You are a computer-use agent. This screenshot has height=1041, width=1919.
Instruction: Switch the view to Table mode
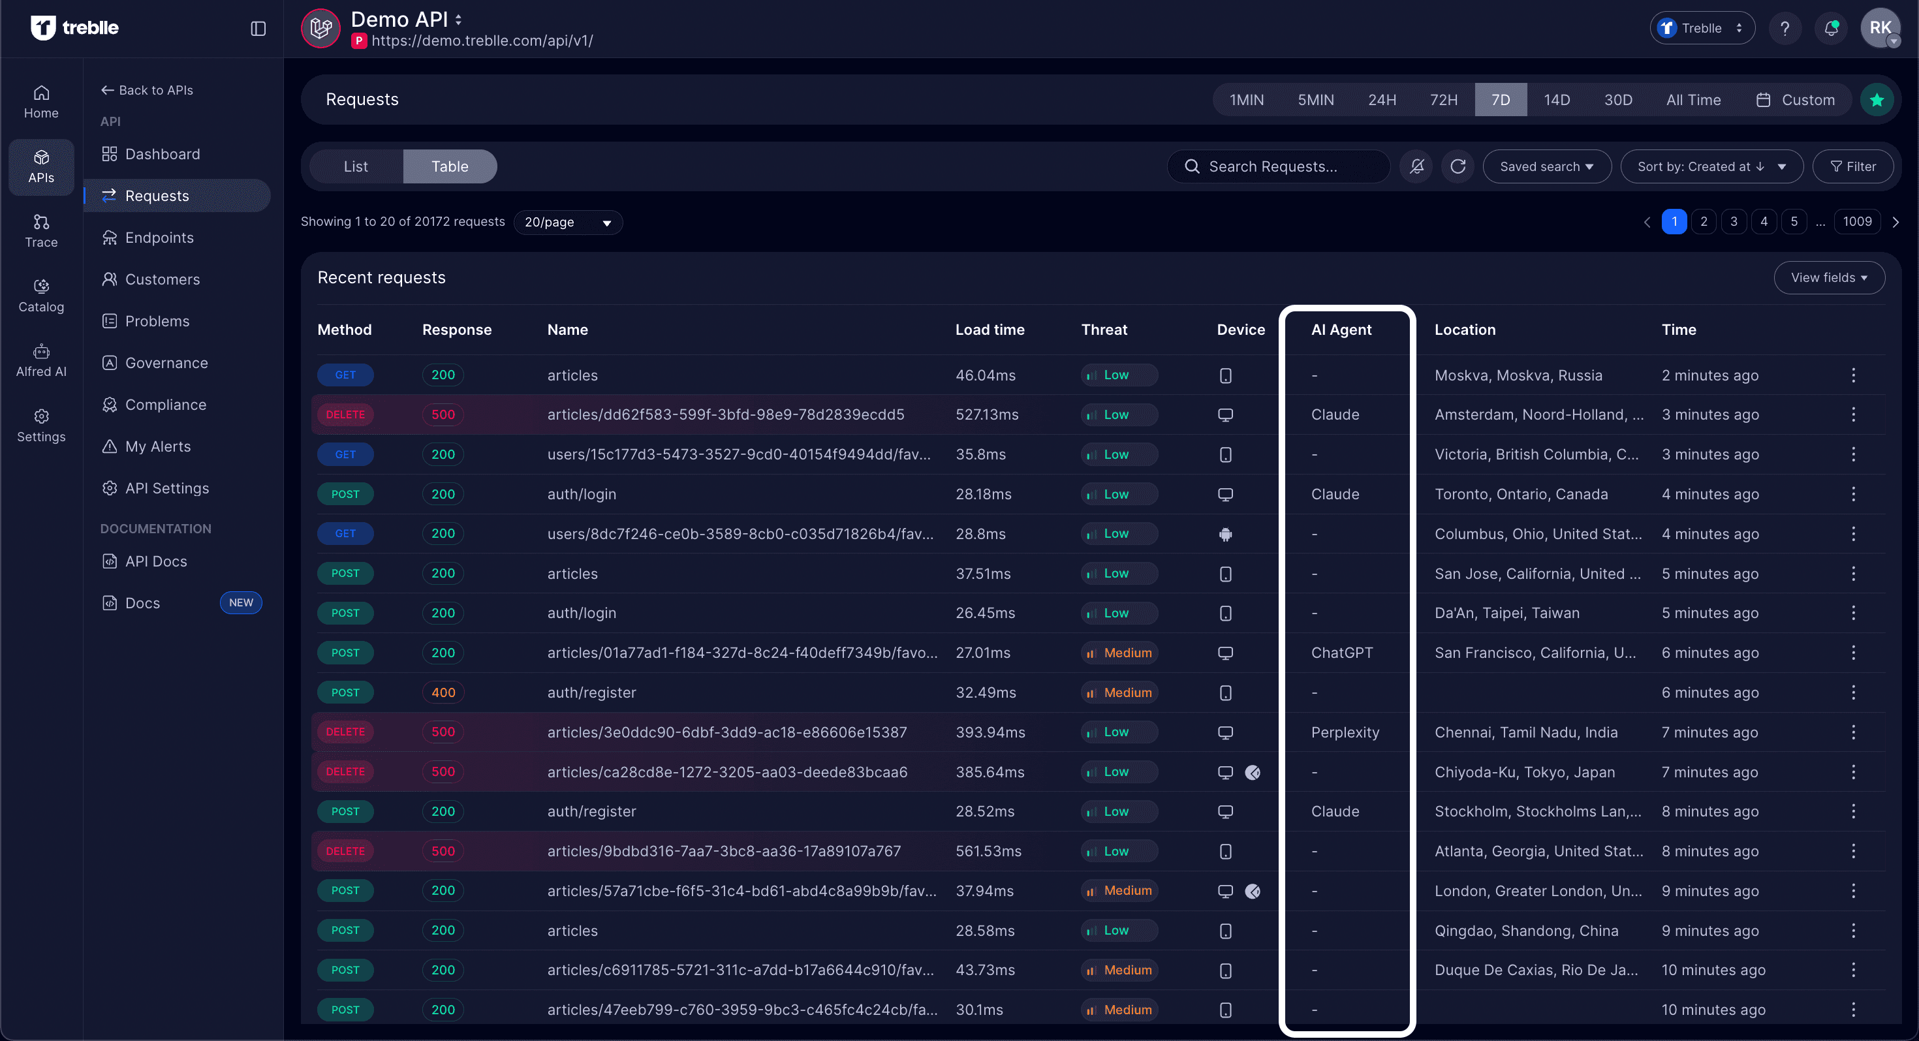450,166
